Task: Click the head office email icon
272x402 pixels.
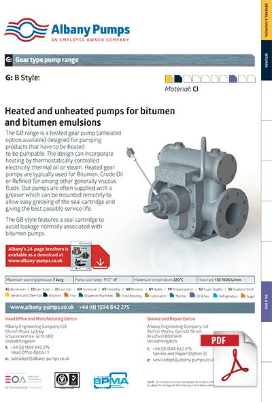Action: click(x=7, y=358)
